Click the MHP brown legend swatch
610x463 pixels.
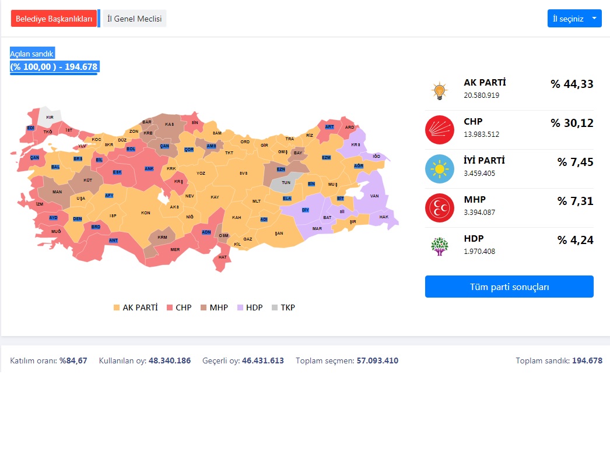tap(204, 308)
